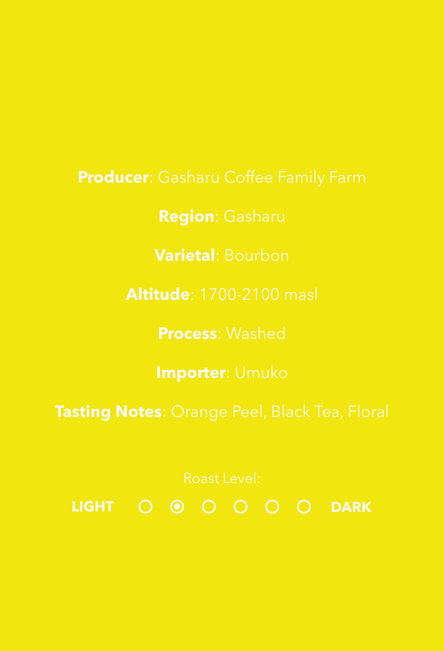Screen dimensions: 444x651
Task: Click the Importer label
Action: click(x=191, y=373)
